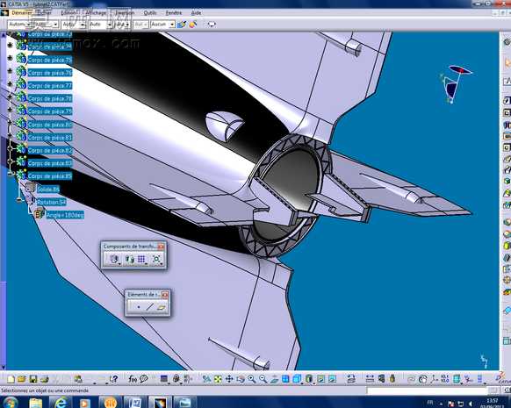Select the Point tool in Eléments de référence
The width and height of the screenshot is (511, 408).
click(x=139, y=307)
